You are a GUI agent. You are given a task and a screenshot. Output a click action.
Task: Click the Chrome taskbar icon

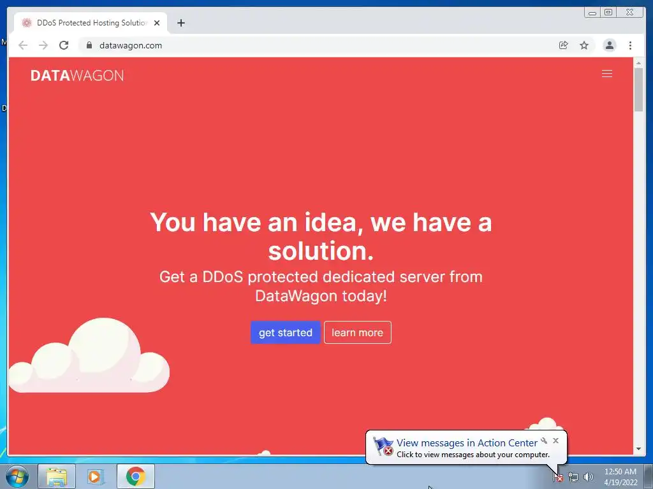click(x=135, y=476)
